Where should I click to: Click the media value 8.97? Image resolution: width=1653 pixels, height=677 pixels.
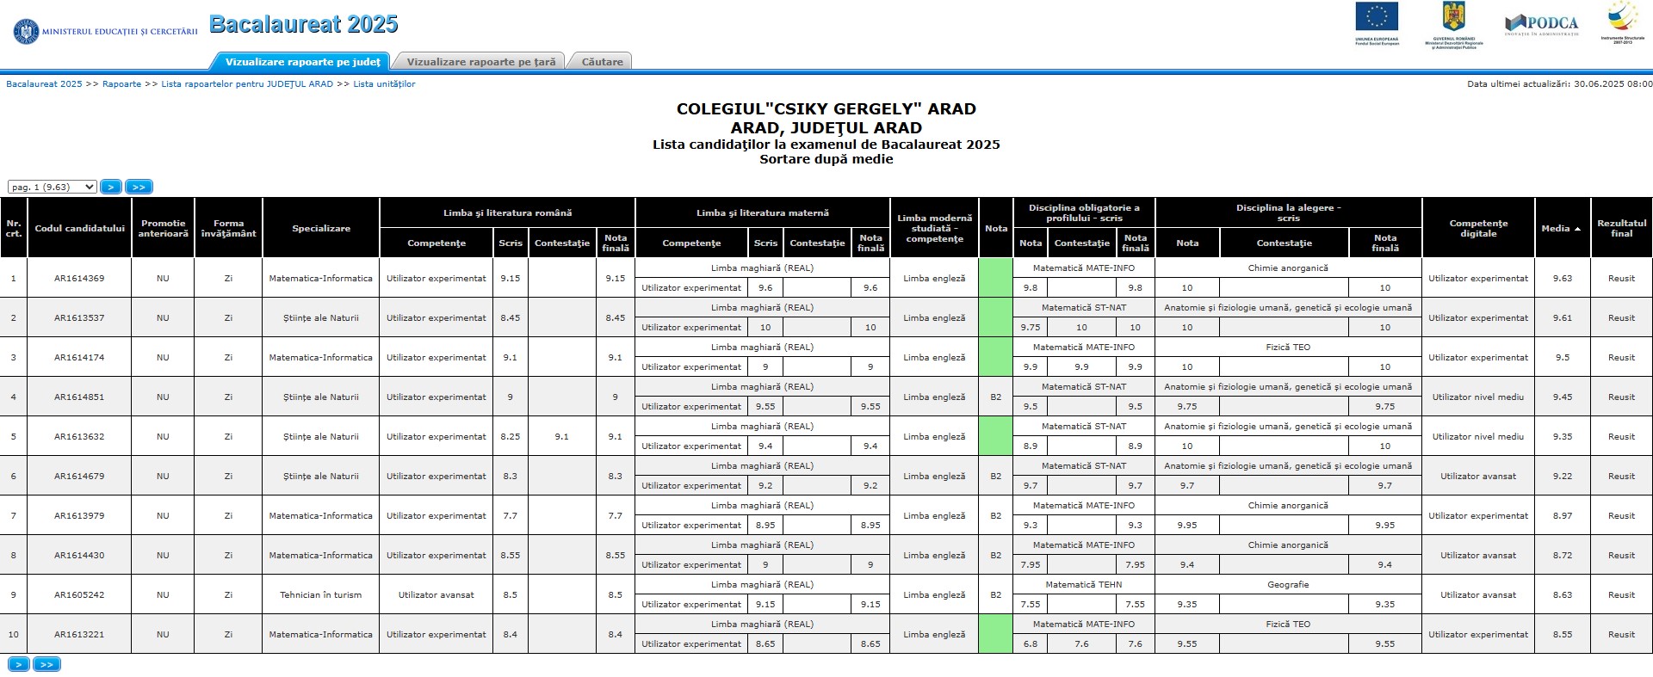coord(1562,516)
